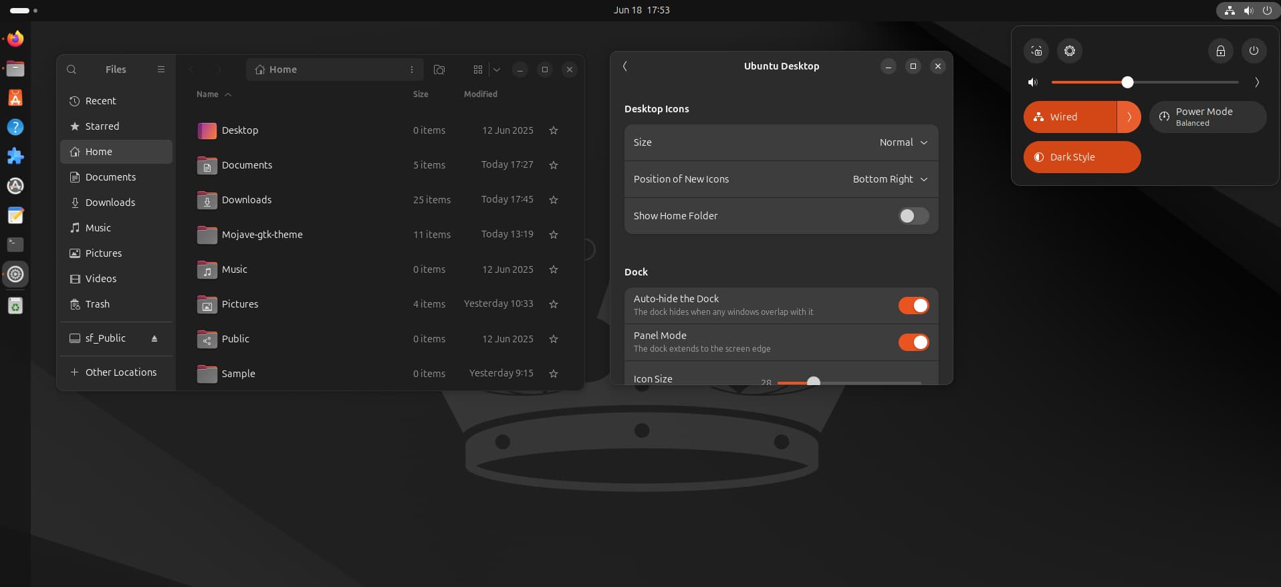Open Terminal from the dock

click(15, 245)
